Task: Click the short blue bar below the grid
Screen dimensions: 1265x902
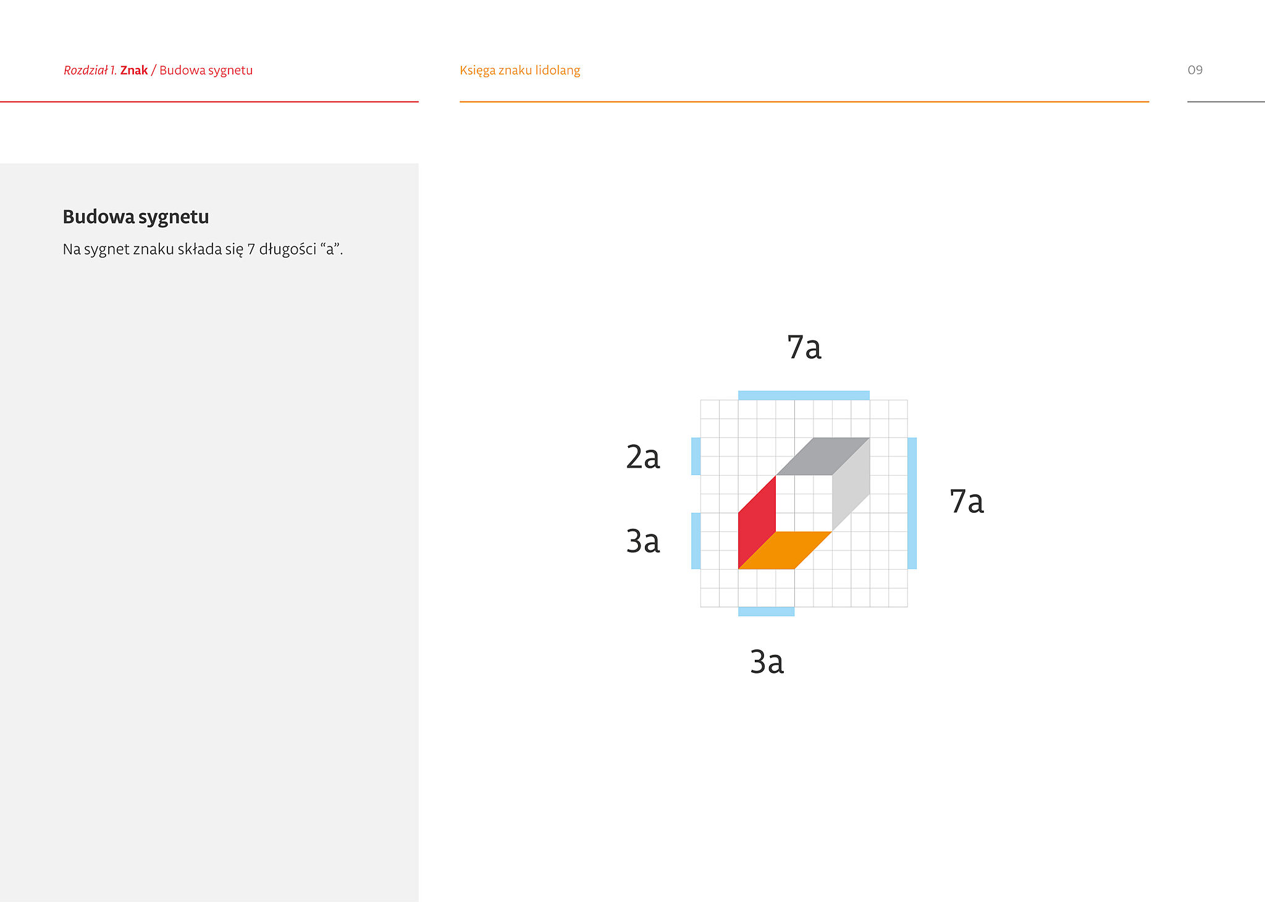Action: (x=766, y=612)
